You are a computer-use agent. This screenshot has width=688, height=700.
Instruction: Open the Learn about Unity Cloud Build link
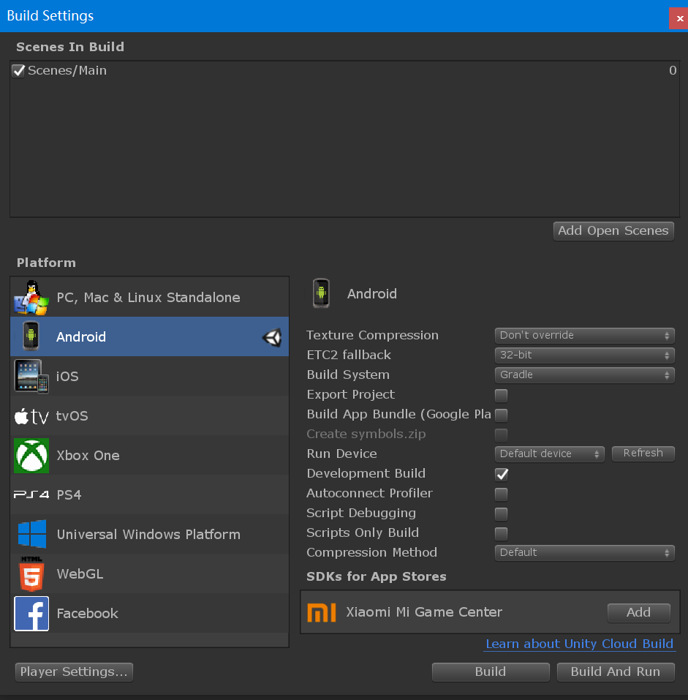pyautogui.click(x=579, y=644)
